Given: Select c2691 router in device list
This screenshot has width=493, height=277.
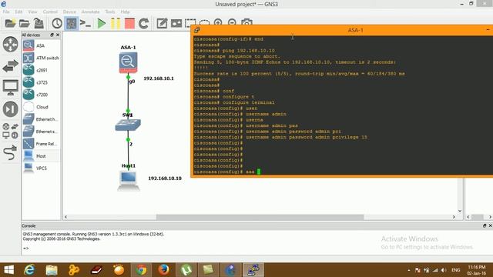Looking at the screenshot, I should 41,70.
